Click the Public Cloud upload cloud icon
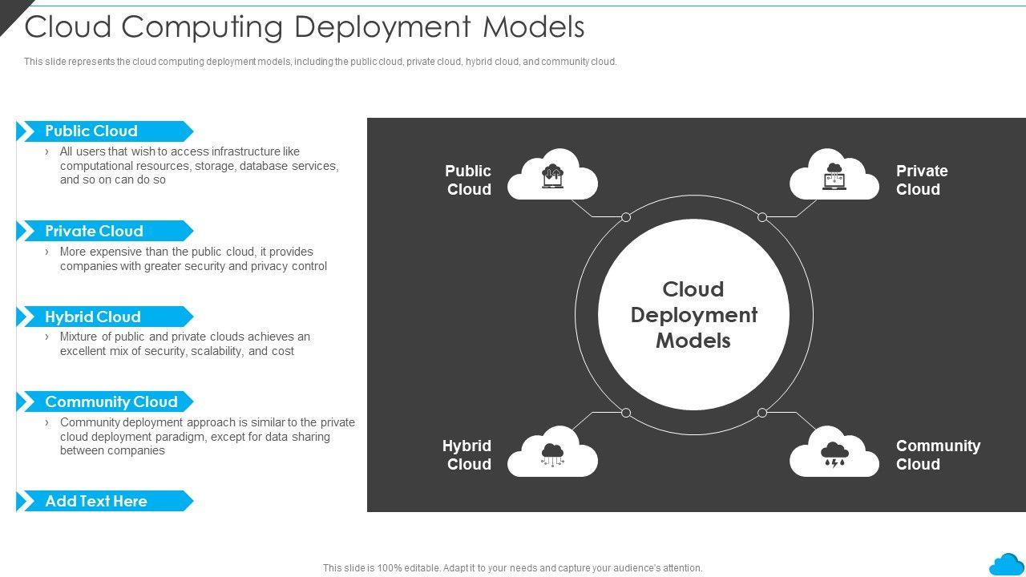 pyautogui.click(x=552, y=176)
